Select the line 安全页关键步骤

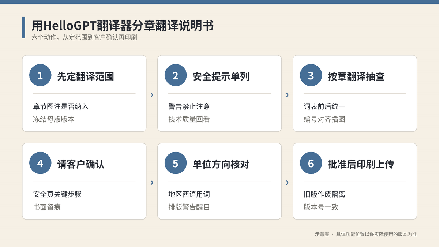57,194
